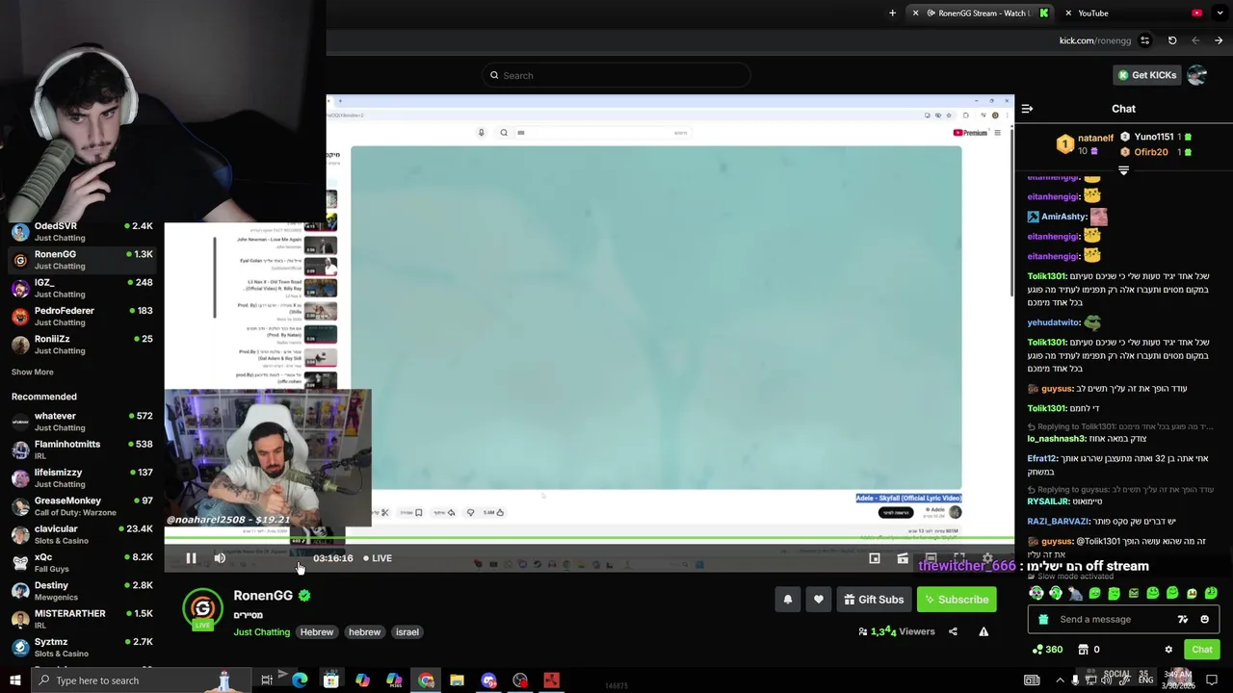The width and height of the screenshot is (1233, 693).
Task: Open File Explorer from taskbar
Action: (457, 680)
